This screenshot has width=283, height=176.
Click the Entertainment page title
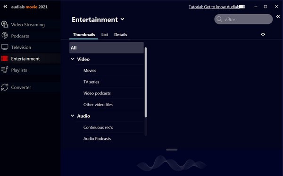(x=95, y=19)
